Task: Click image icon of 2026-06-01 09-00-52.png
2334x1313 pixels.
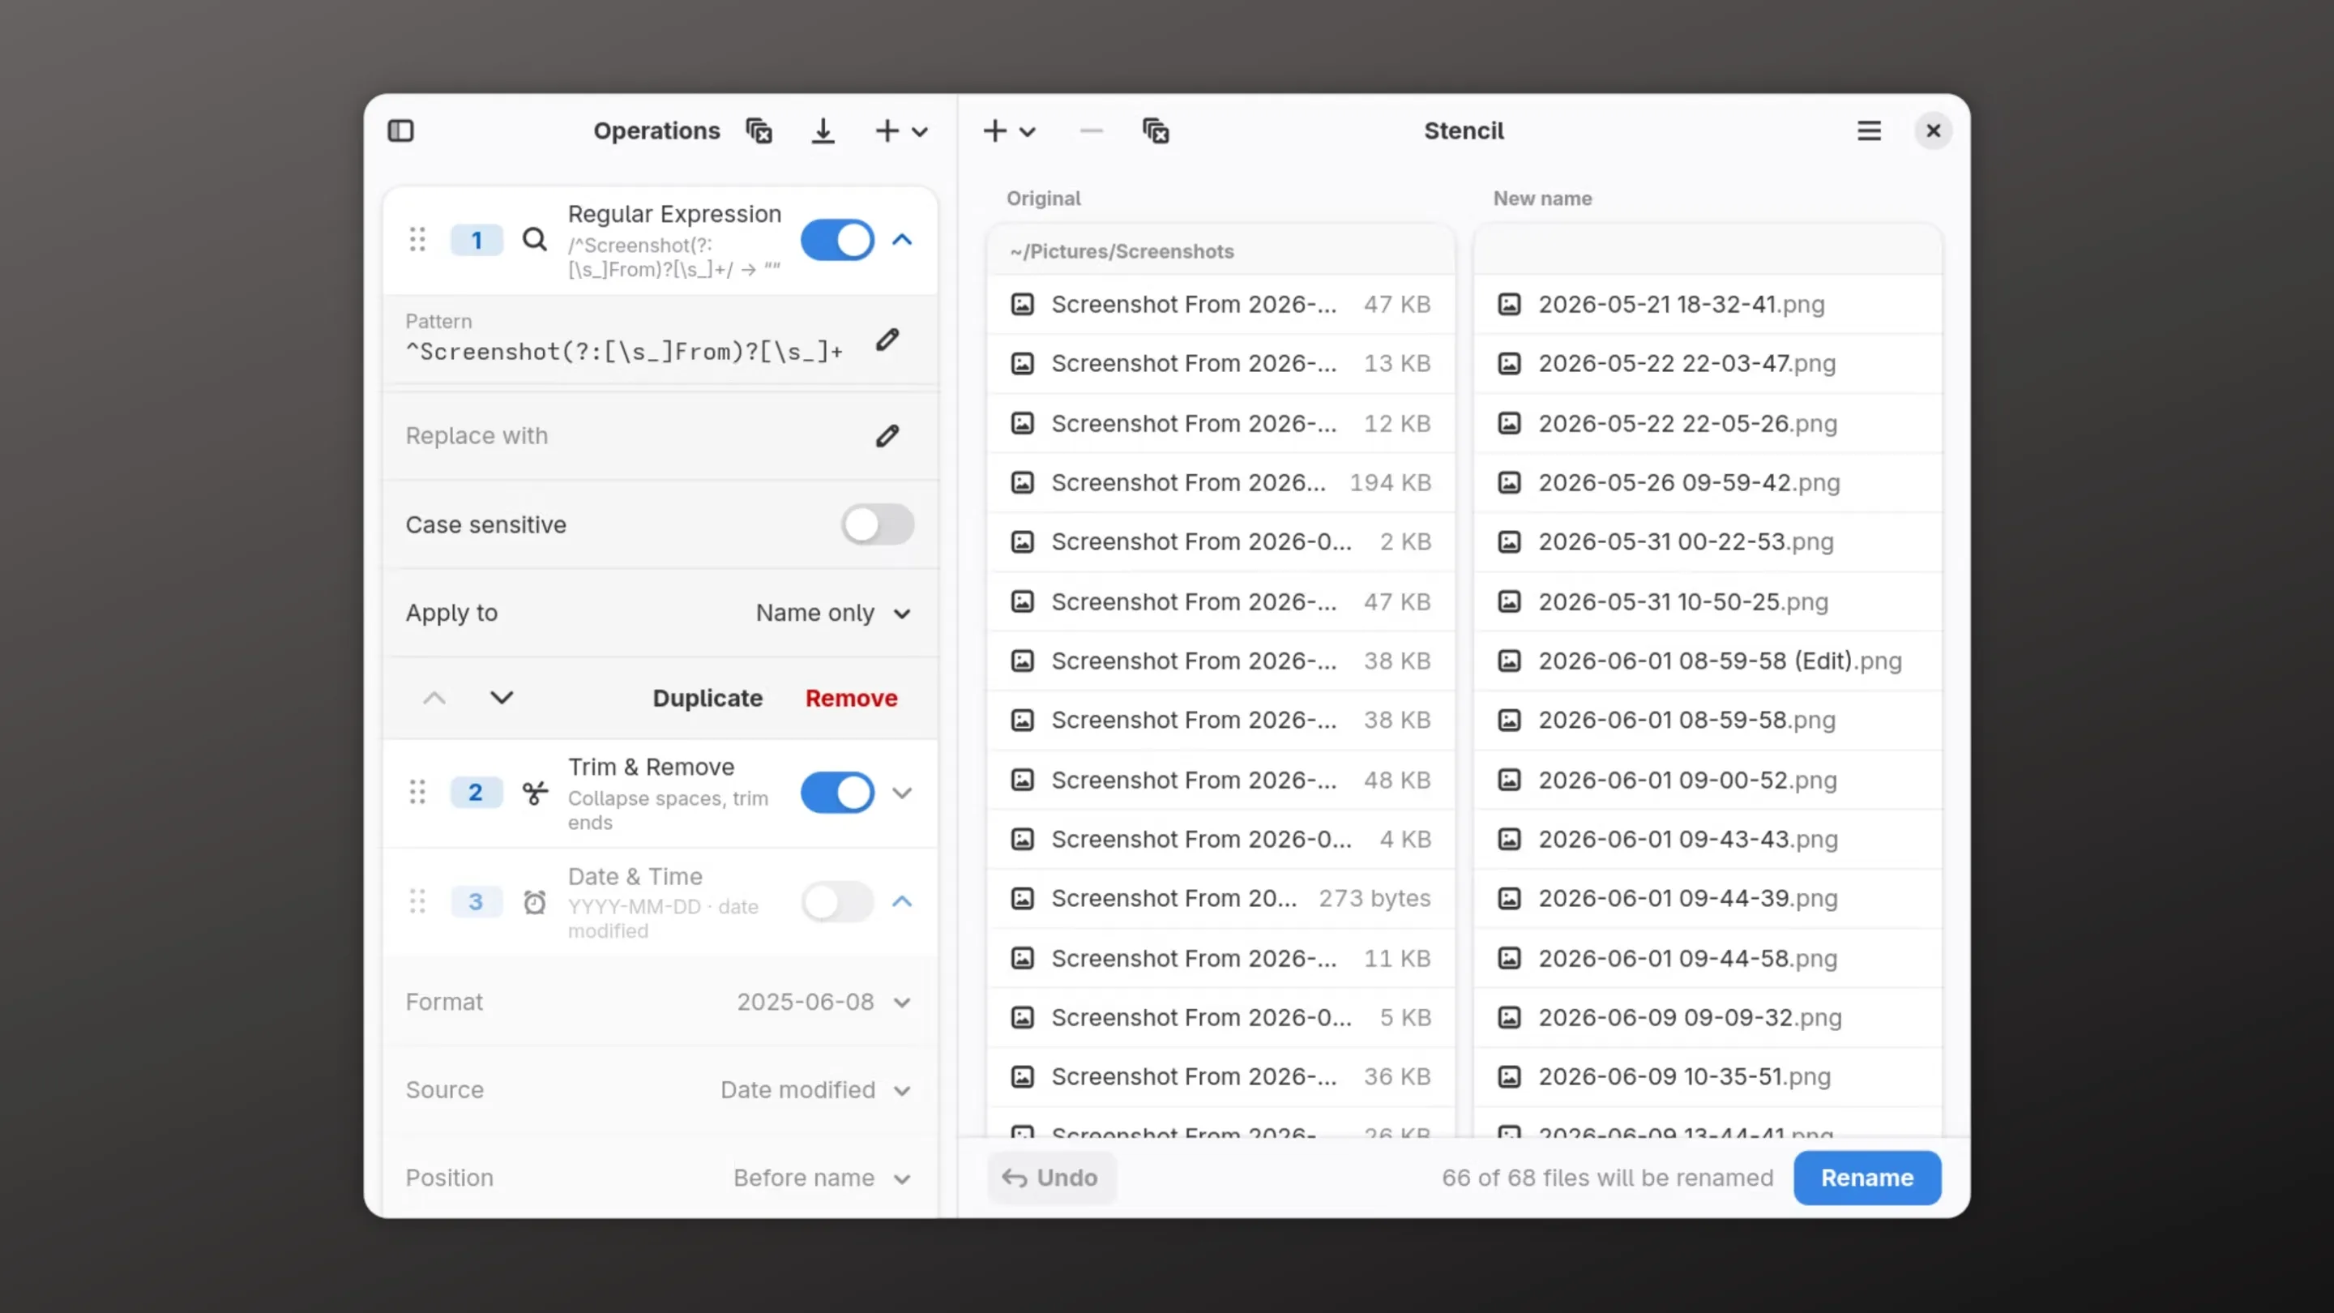Action: pyautogui.click(x=1508, y=781)
